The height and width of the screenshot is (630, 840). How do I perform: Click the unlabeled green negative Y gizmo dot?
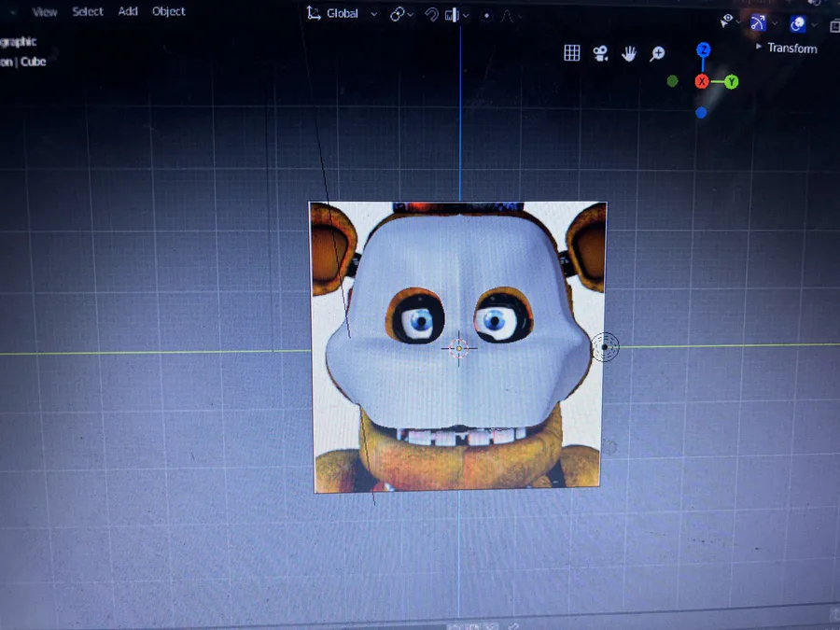(x=672, y=81)
